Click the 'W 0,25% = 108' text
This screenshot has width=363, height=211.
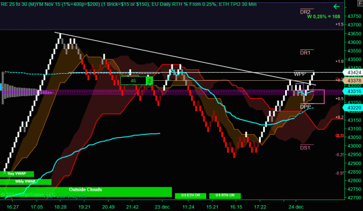tap(324, 17)
